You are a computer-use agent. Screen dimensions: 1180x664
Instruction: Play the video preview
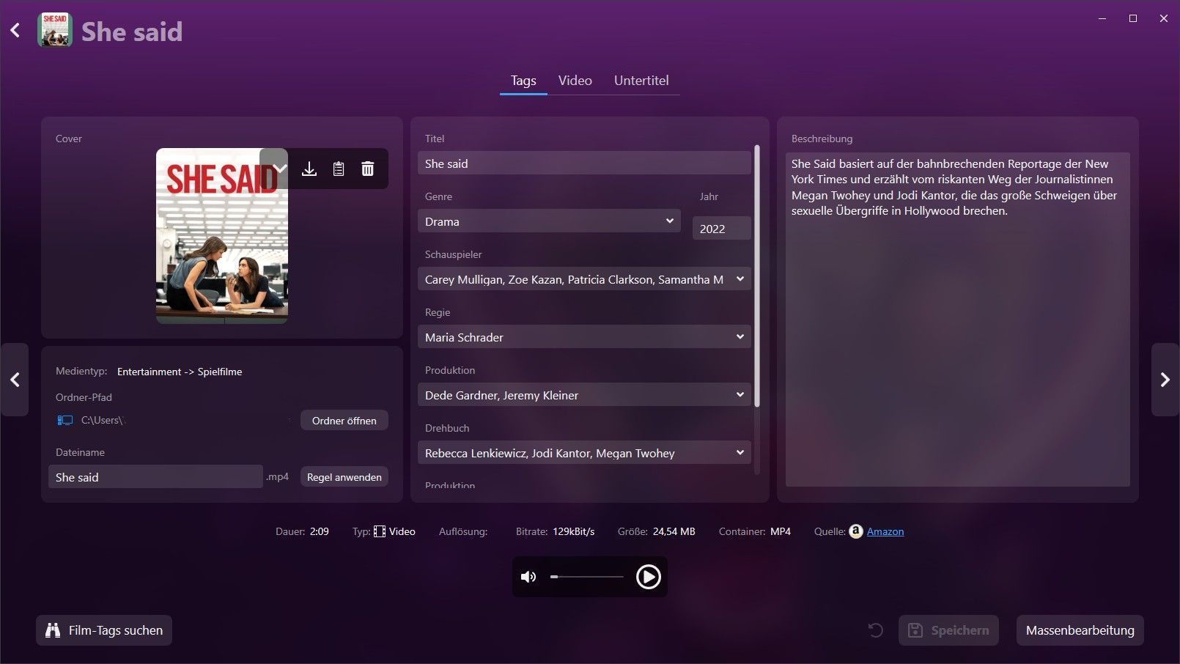[648, 577]
